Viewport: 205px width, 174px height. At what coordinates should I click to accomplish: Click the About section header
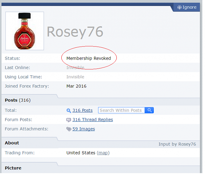pos(12,143)
